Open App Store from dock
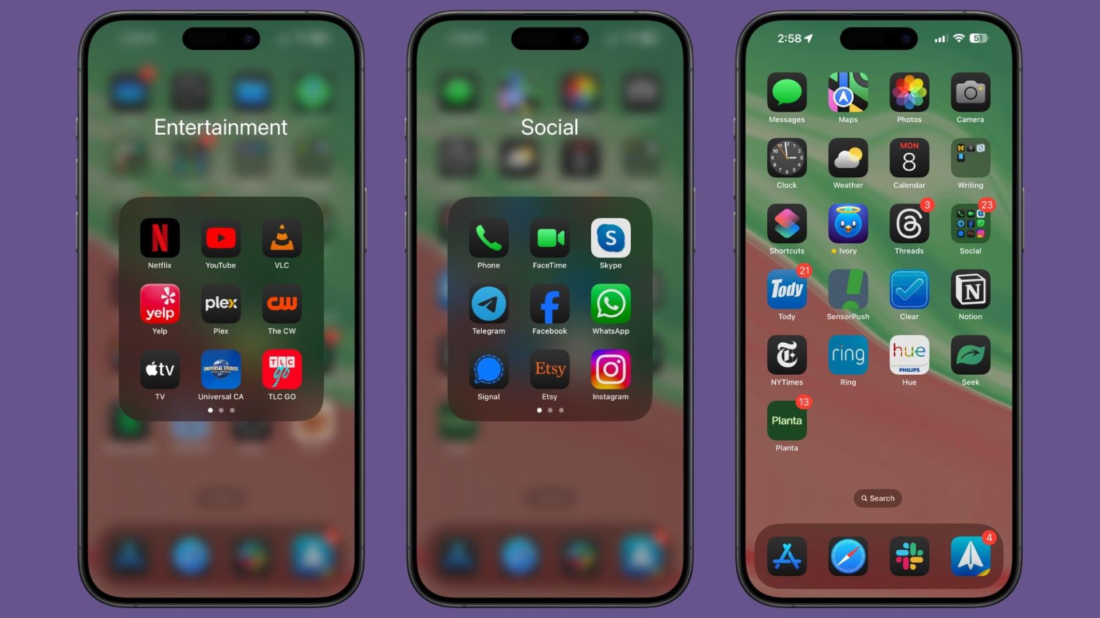 pos(787,557)
